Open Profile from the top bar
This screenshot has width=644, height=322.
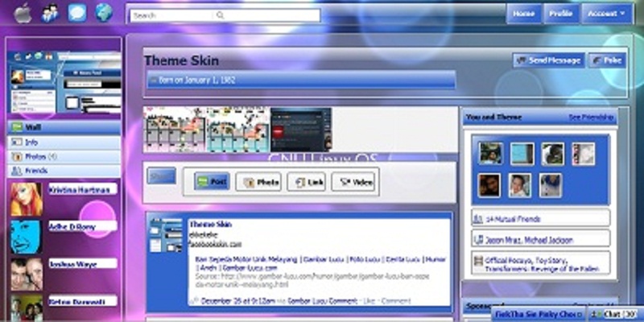point(561,14)
